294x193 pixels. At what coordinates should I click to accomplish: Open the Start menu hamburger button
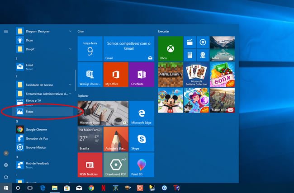tap(6, 31)
